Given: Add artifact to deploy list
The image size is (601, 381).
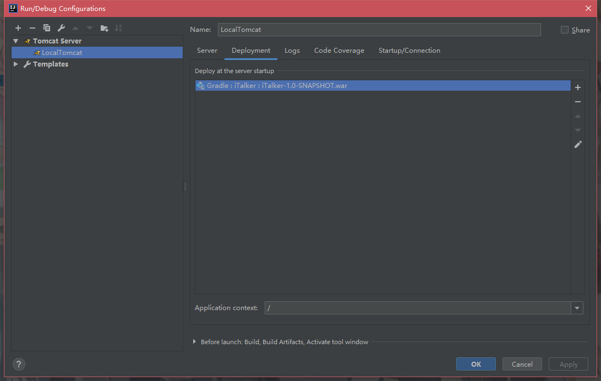Looking at the screenshot, I should tap(578, 87).
